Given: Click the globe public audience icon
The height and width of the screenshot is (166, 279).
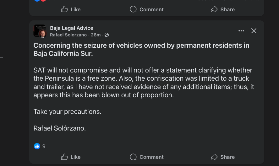Looking at the screenshot, I should (107, 35).
